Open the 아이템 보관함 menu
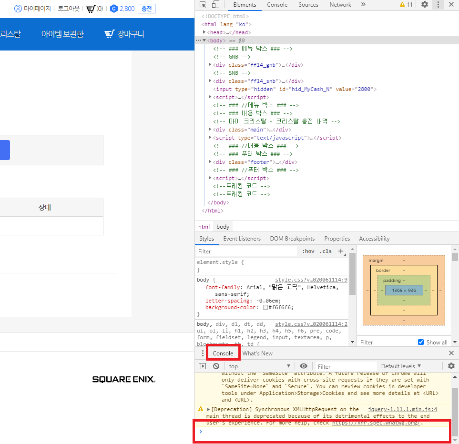This screenshot has height=444, width=459. [62, 34]
